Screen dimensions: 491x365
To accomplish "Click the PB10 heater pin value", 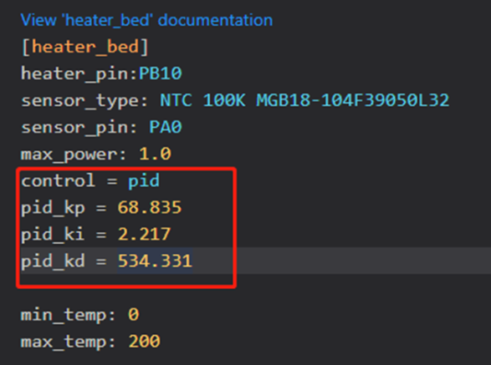I will (x=160, y=74).
